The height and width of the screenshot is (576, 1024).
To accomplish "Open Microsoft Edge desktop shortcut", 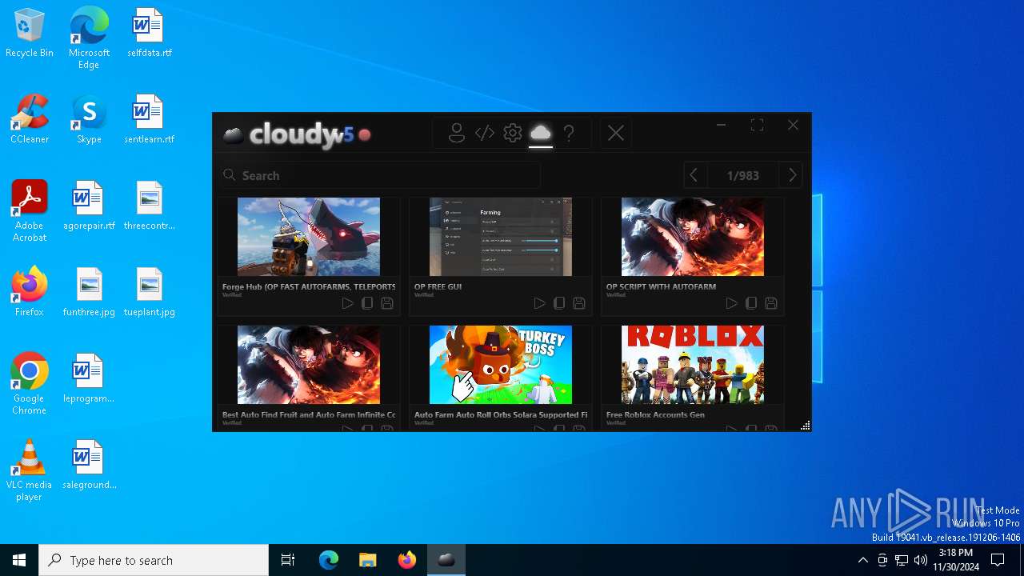I will (89, 38).
